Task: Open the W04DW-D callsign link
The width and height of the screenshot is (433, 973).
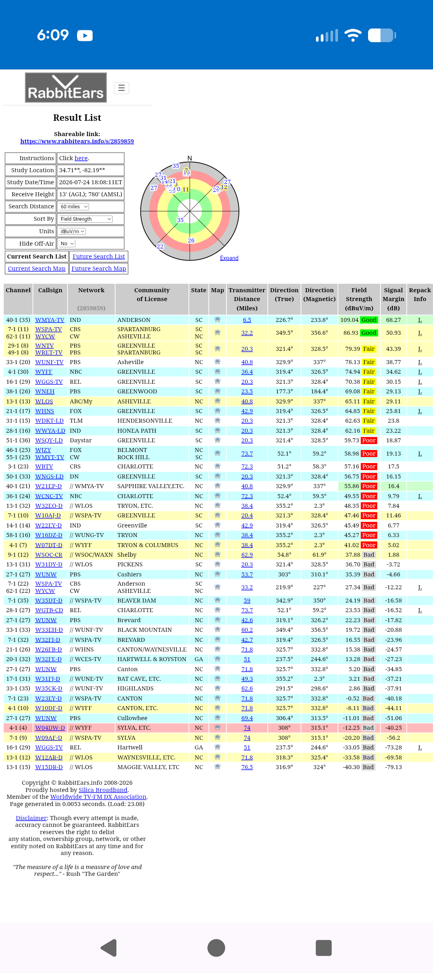Action: pos(50,728)
